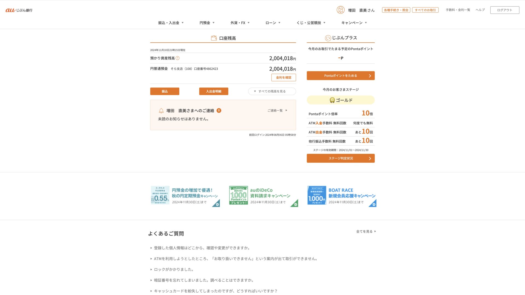525x295 pixels.
Task: Expand FAQ 登録した個人情報はどこから
Action: [200, 248]
